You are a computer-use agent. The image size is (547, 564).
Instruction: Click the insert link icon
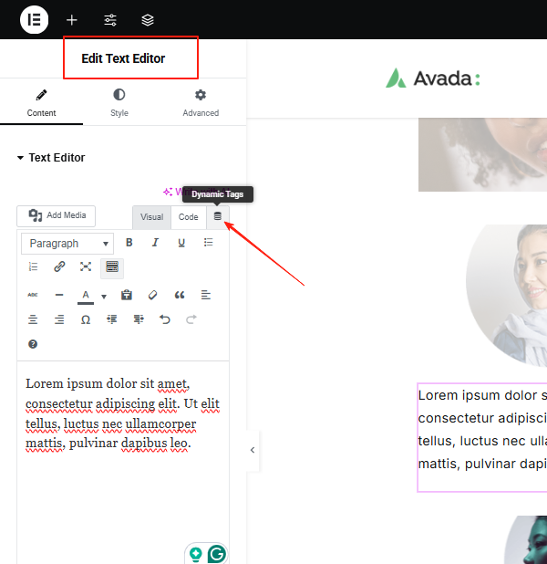[59, 266]
